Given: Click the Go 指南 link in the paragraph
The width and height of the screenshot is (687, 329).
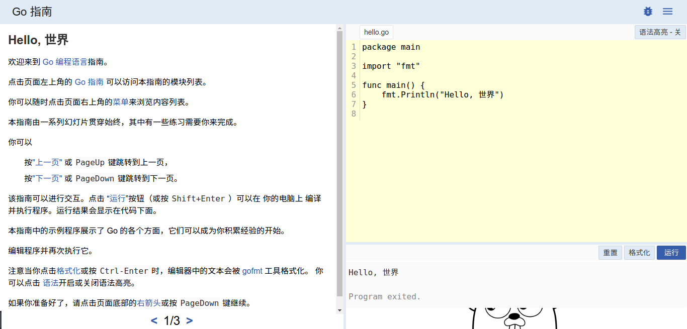Looking at the screenshot, I should point(89,82).
